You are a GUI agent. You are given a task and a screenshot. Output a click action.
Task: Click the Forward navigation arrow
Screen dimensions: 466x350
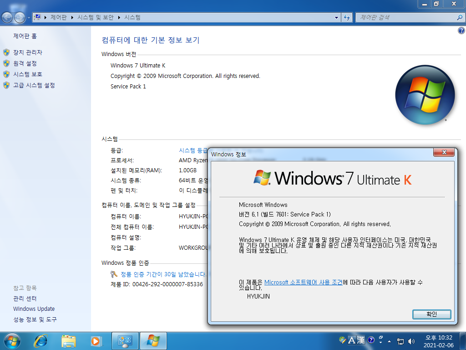pyautogui.click(x=20, y=18)
